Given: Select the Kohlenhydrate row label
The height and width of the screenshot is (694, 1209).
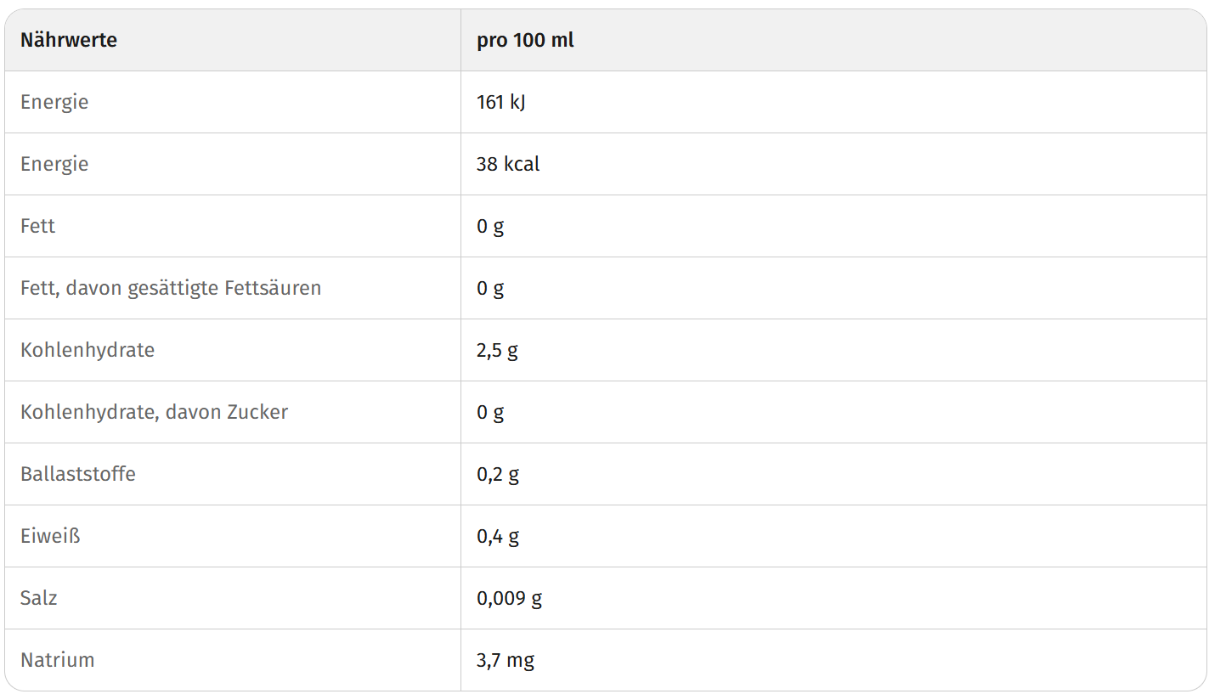Looking at the screenshot, I should [88, 350].
